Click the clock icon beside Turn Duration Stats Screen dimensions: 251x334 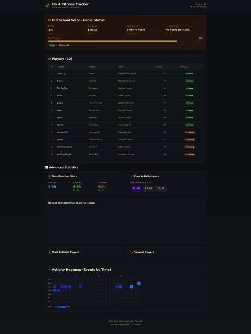point(49,176)
